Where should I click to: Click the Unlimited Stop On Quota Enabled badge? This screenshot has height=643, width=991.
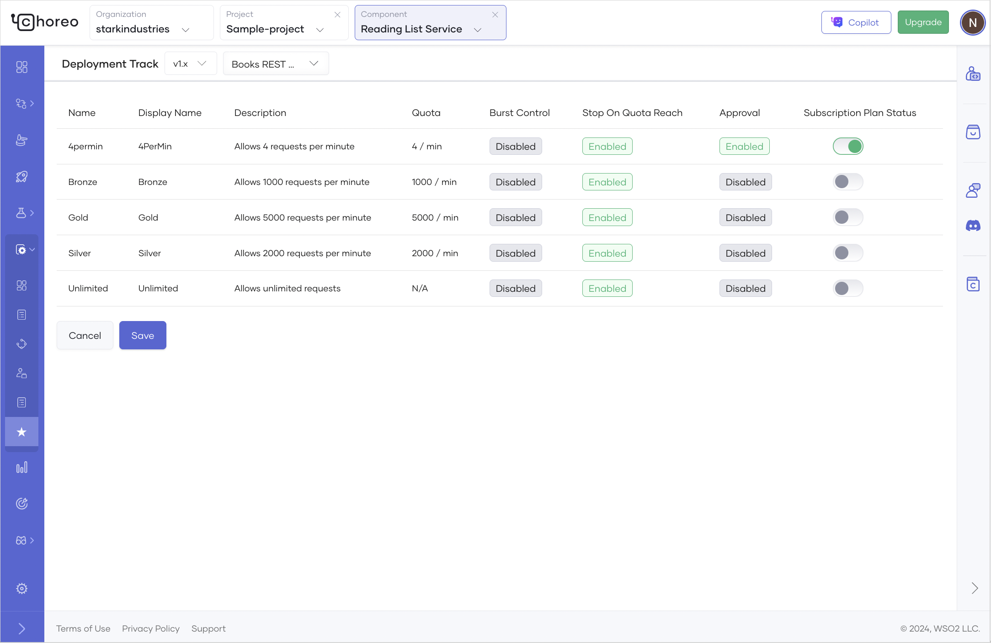coord(607,288)
